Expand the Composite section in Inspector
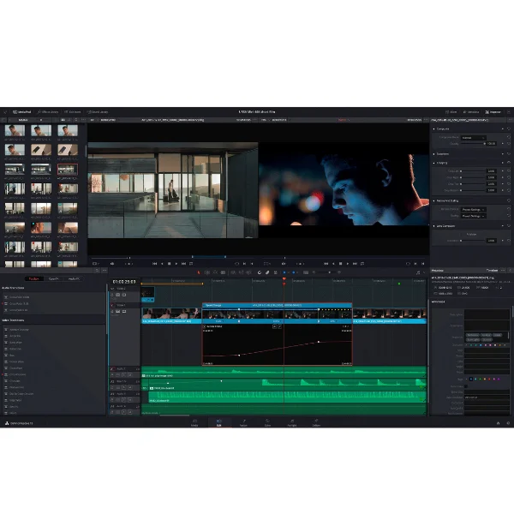This screenshot has width=514, height=514. click(x=434, y=129)
